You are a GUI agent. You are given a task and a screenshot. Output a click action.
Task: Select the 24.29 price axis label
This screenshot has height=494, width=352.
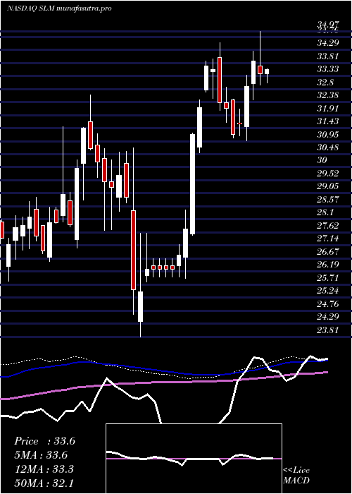click(328, 317)
